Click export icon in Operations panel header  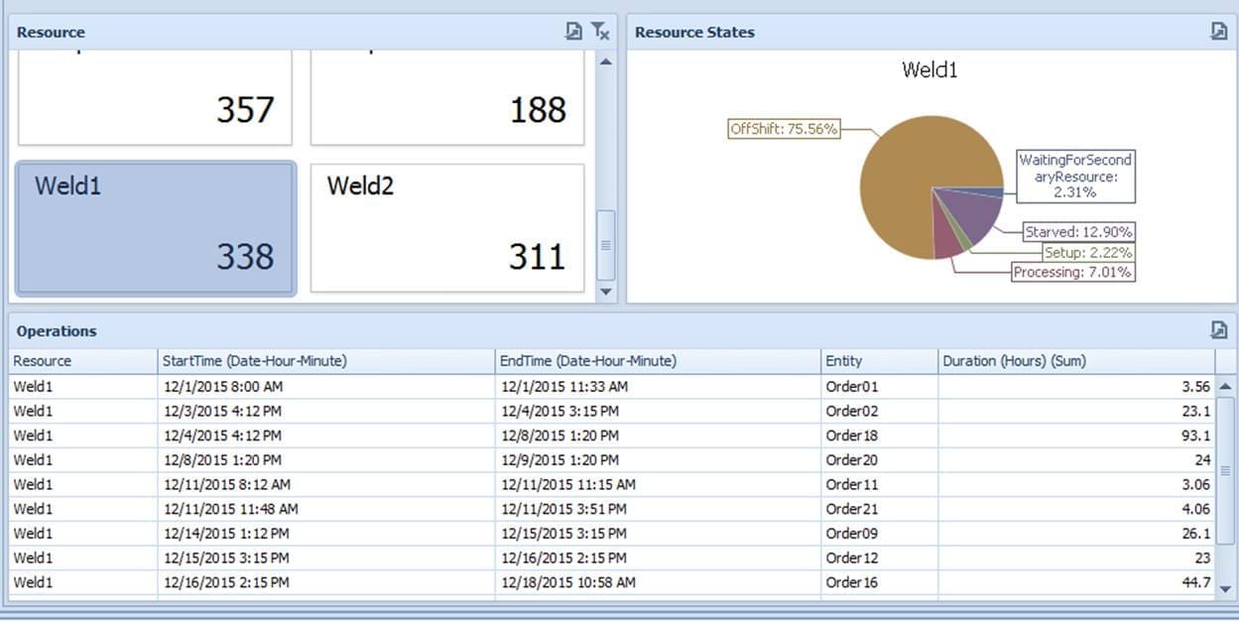(1219, 330)
